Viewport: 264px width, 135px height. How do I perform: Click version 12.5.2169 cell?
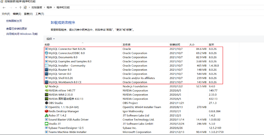[x=215, y=128]
